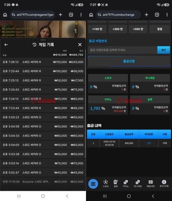Tap the Android back button on the left phone
The height and width of the screenshot is (201, 172).
tap(67, 196)
